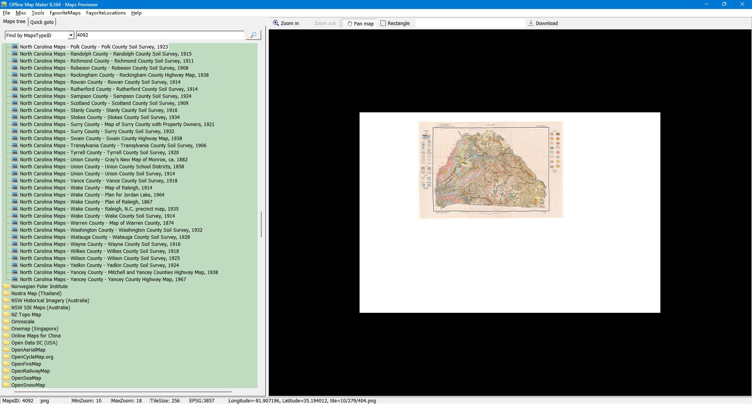Expand the OpenRailwayMap folder
Viewport: 752px width, 404px height.
pyautogui.click(x=6, y=371)
